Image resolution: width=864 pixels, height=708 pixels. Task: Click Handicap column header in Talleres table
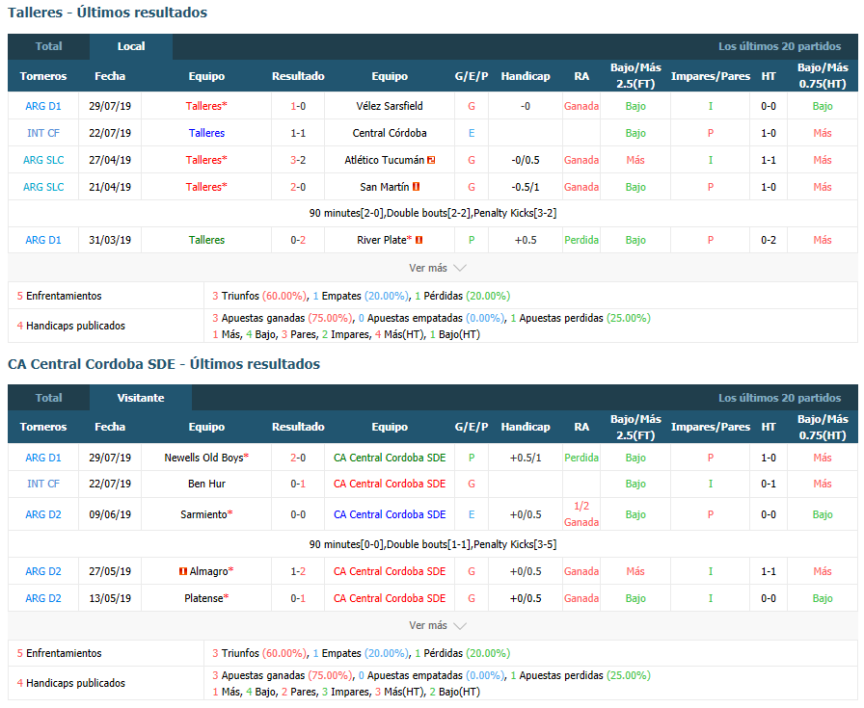pos(526,76)
